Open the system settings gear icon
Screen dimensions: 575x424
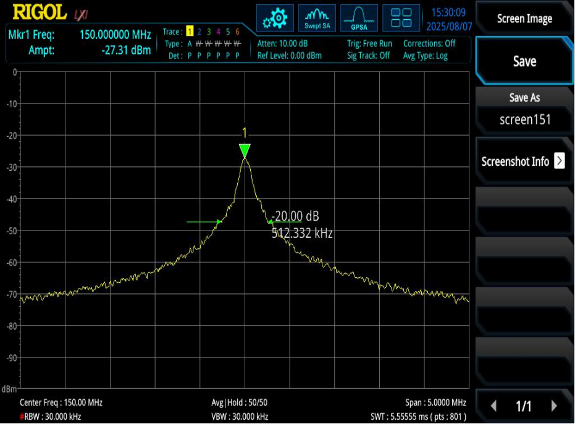[275, 18]
